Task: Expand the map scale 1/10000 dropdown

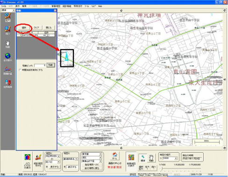Action: pyautogui.click(x=176, y=158)
